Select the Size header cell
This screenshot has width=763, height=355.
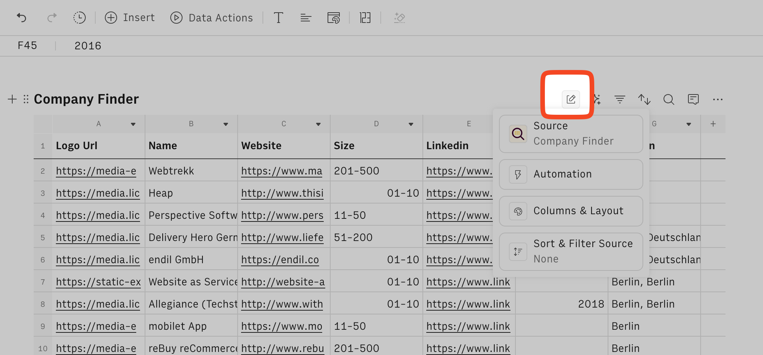(377, 146)
